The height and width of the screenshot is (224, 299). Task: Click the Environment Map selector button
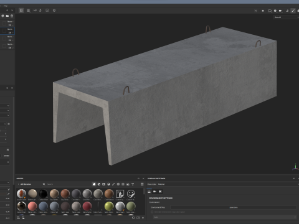(234, 207)
